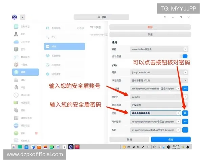This screenshot has height=163, width=203.
Task: Browse for 私钥 private key file
Action: point(185,130)
